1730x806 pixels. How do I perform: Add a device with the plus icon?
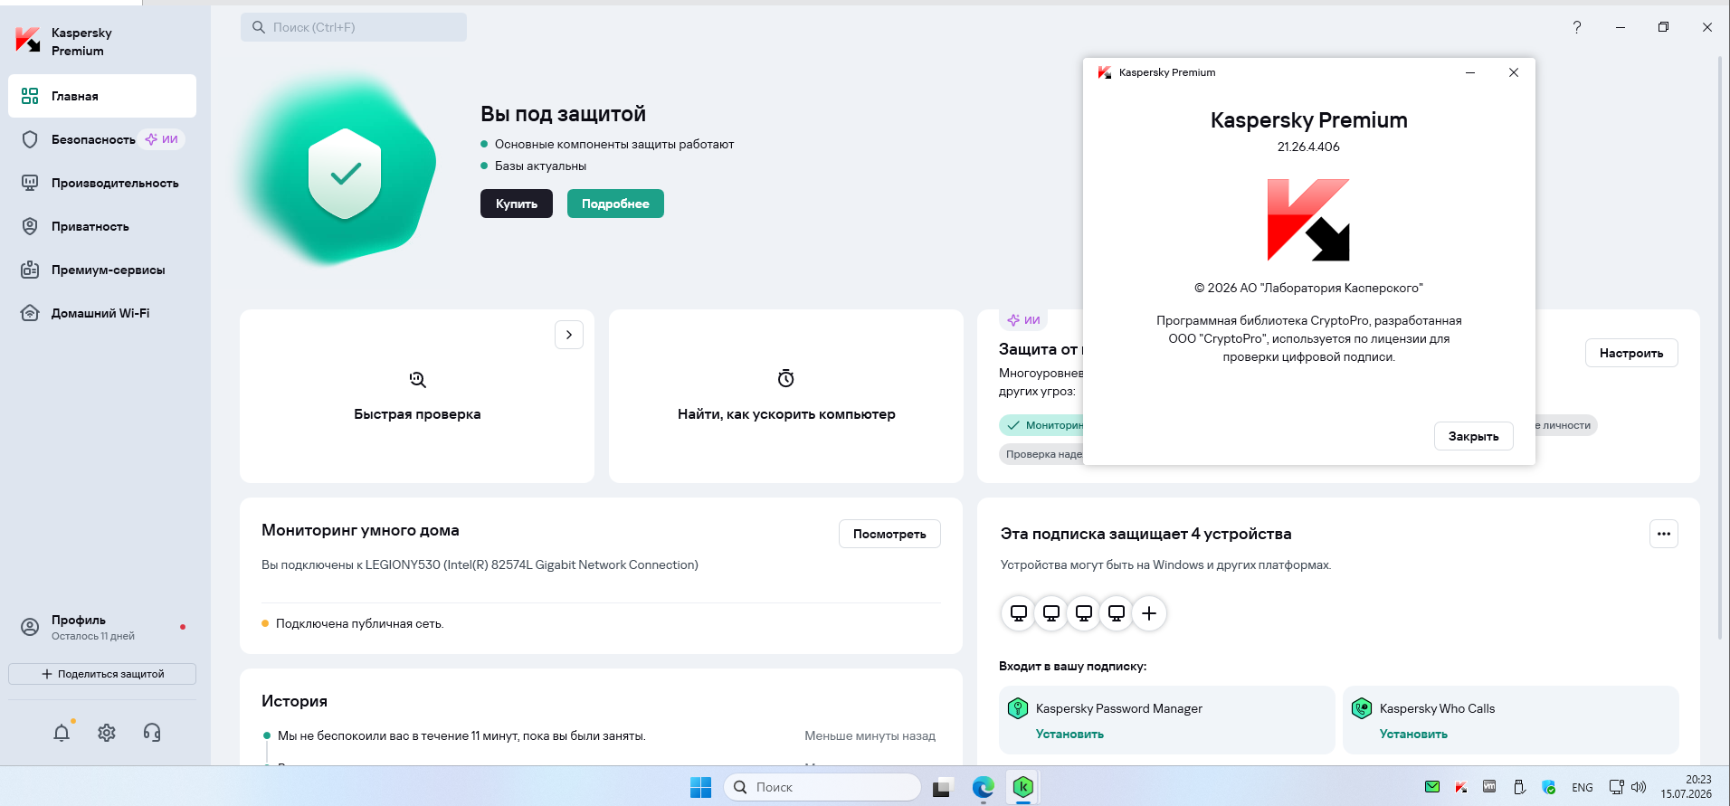[1149, 613]
